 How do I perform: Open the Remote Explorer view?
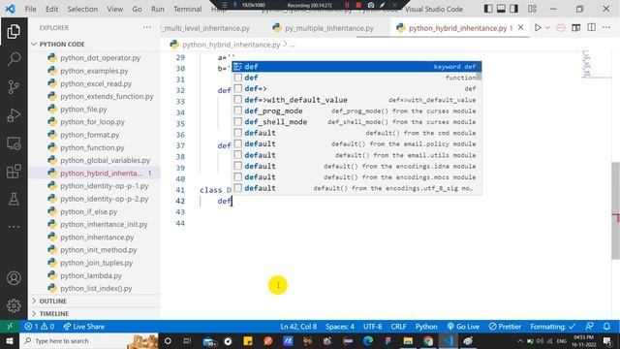14,143
